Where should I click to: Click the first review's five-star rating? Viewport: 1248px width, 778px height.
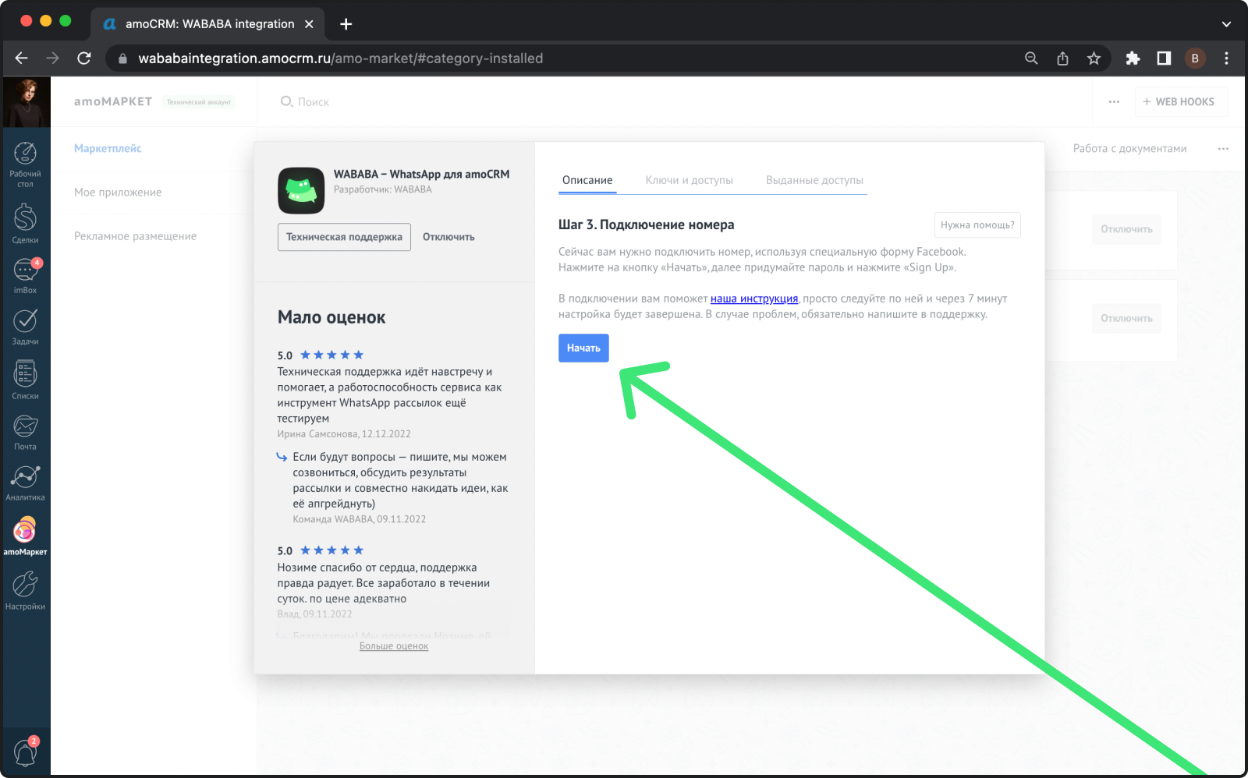332,355
